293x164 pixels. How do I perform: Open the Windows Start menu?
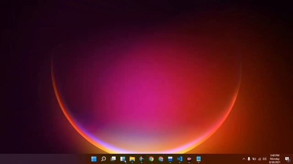(94, 159)
